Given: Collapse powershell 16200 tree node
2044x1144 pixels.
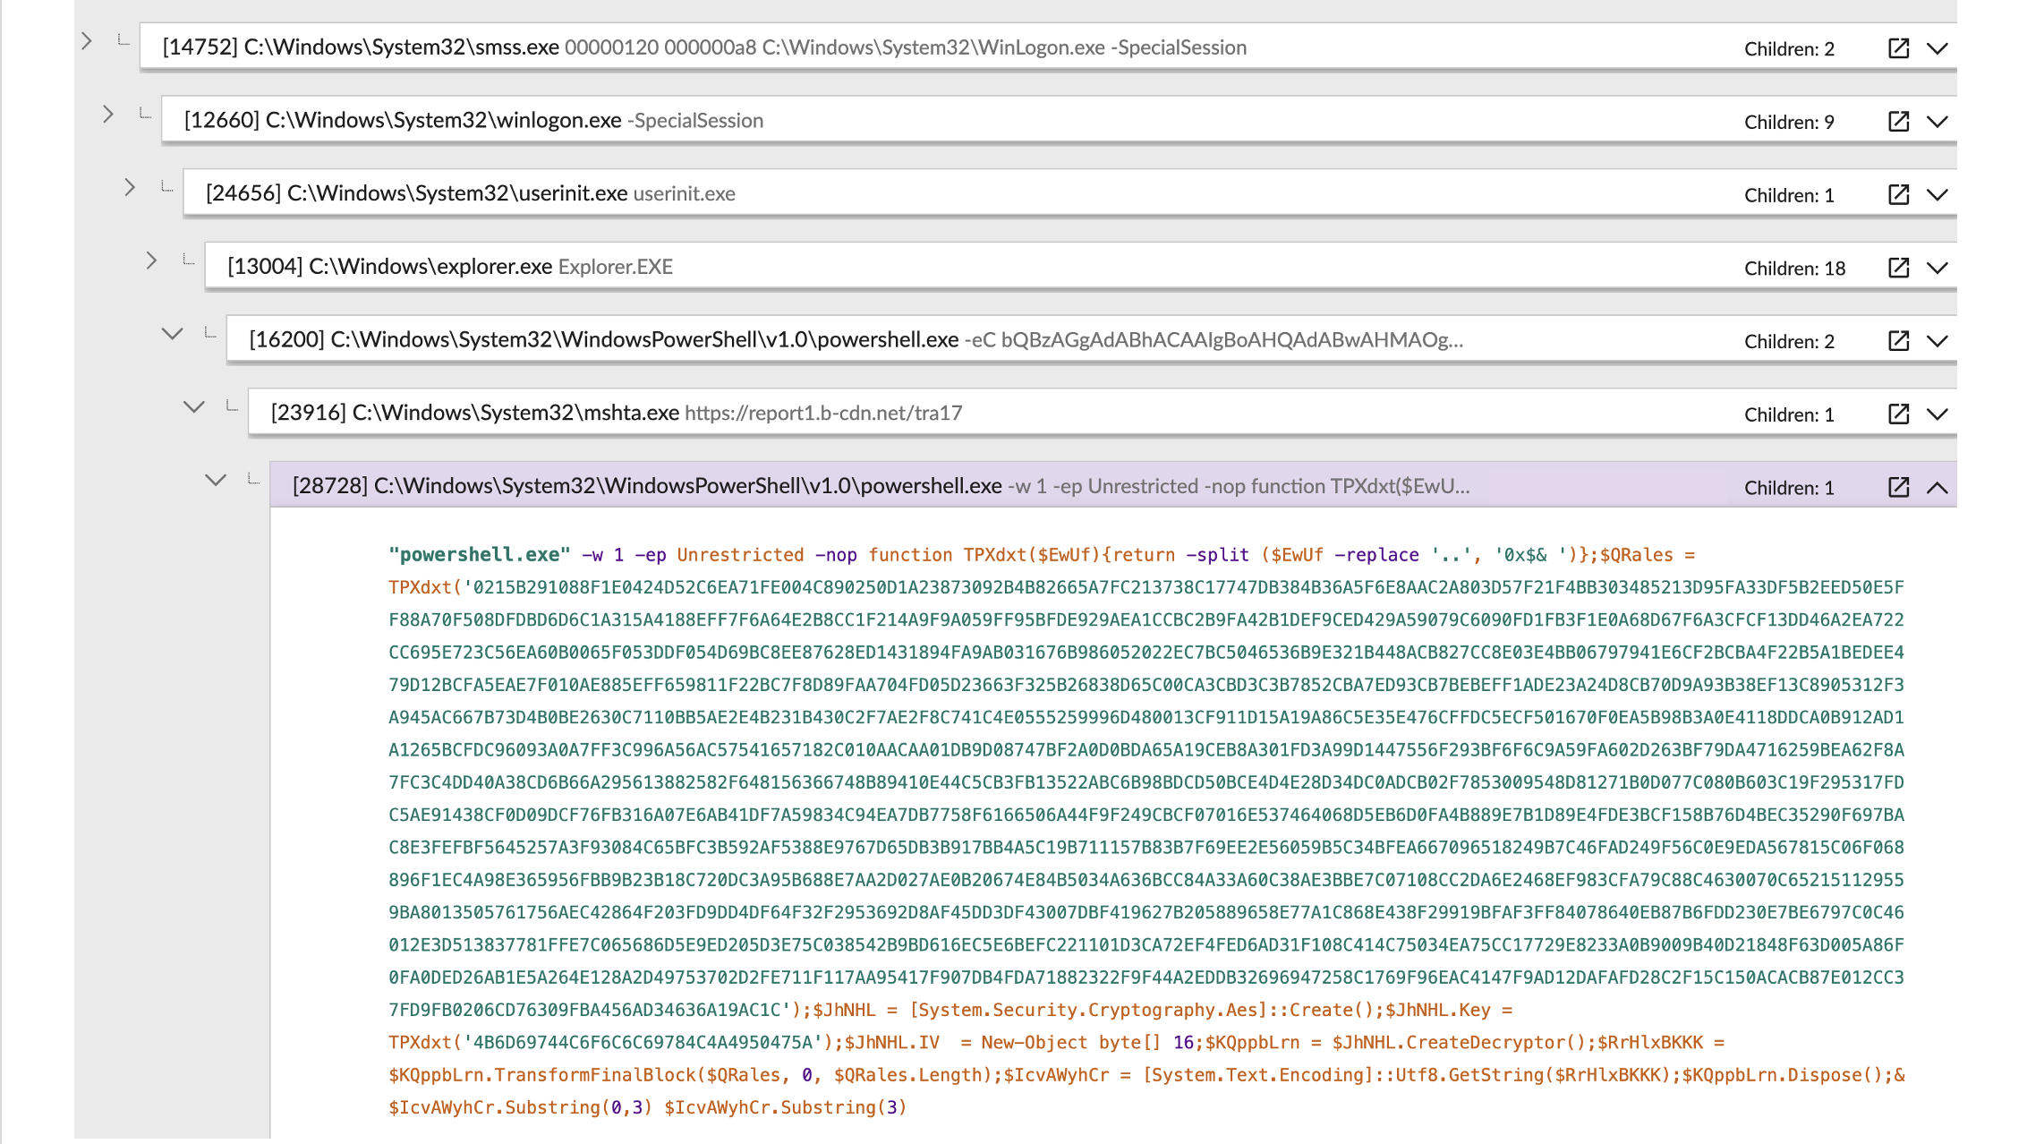Looking at the screenshot, I should point(172,334).
